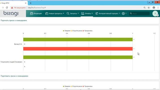Open the browser profile icon
Screen dimensions: 160x90
(154, 7)
